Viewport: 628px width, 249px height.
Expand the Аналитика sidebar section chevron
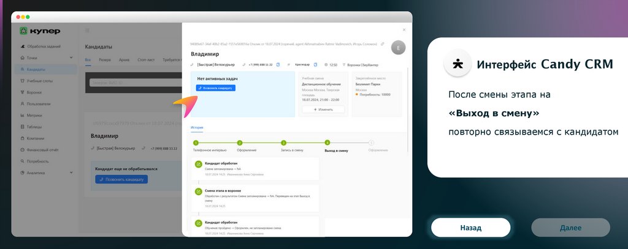click(x=71, y=173)
